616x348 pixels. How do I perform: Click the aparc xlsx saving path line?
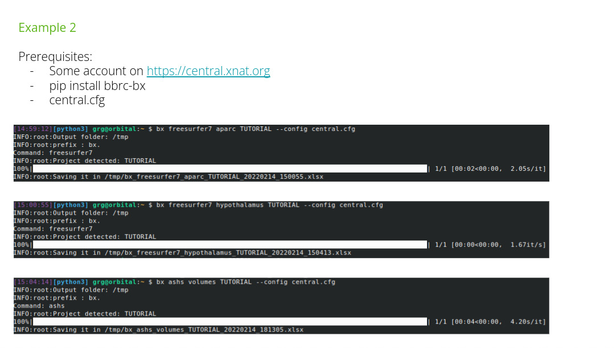click(x=169, y=177)
